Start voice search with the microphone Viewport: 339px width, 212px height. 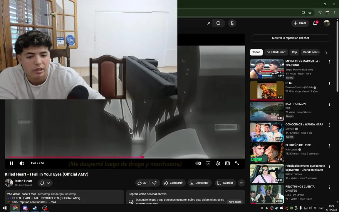232,23
